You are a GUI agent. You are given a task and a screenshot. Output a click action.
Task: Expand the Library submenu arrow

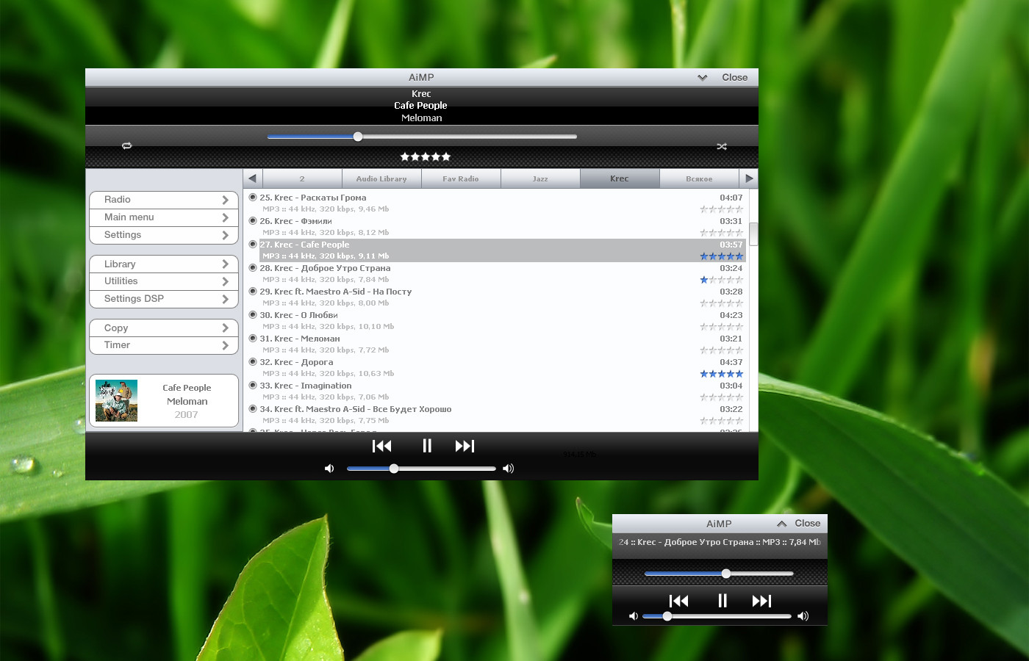click(x=226, y=264)
